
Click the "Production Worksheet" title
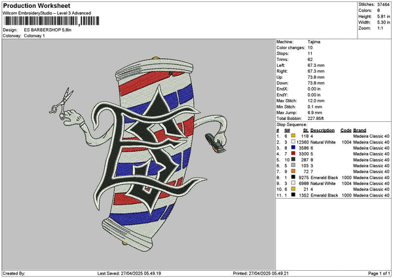click(x=37, y=6)
